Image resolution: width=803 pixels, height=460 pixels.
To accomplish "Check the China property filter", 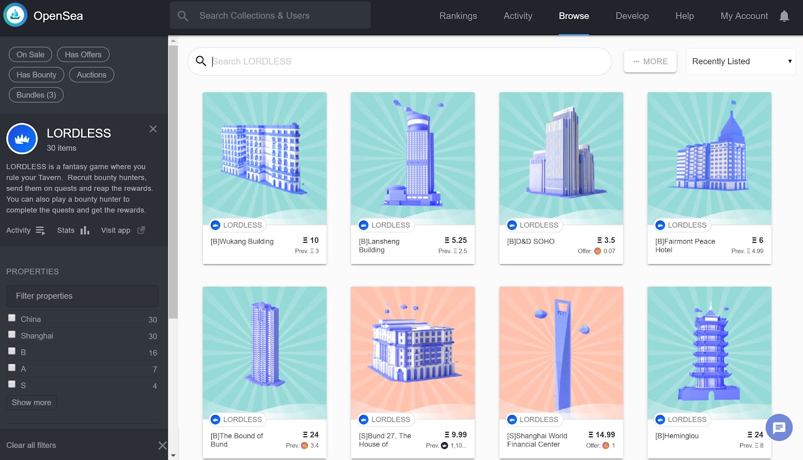I will pyautogui.click(x=12, y=318).
